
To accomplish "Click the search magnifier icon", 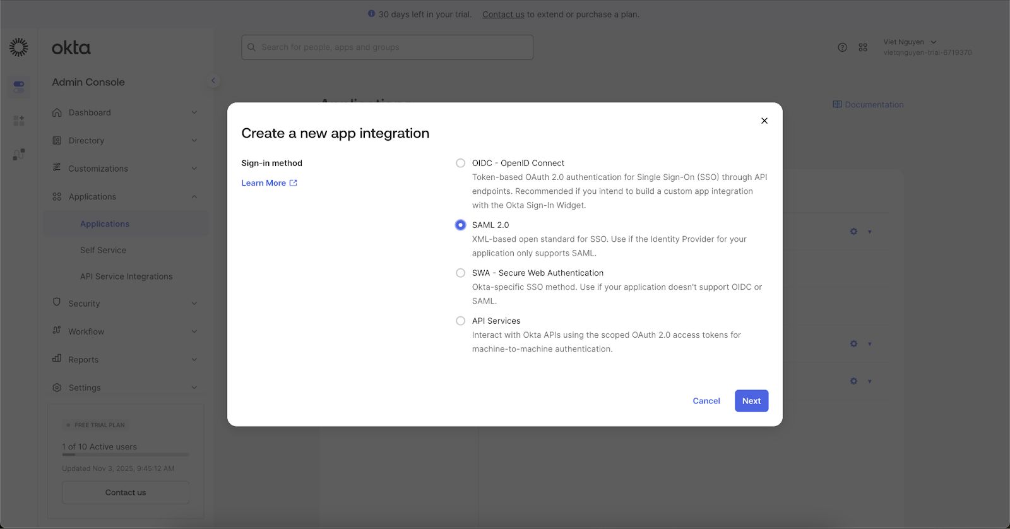I will [x=252, y=47].
